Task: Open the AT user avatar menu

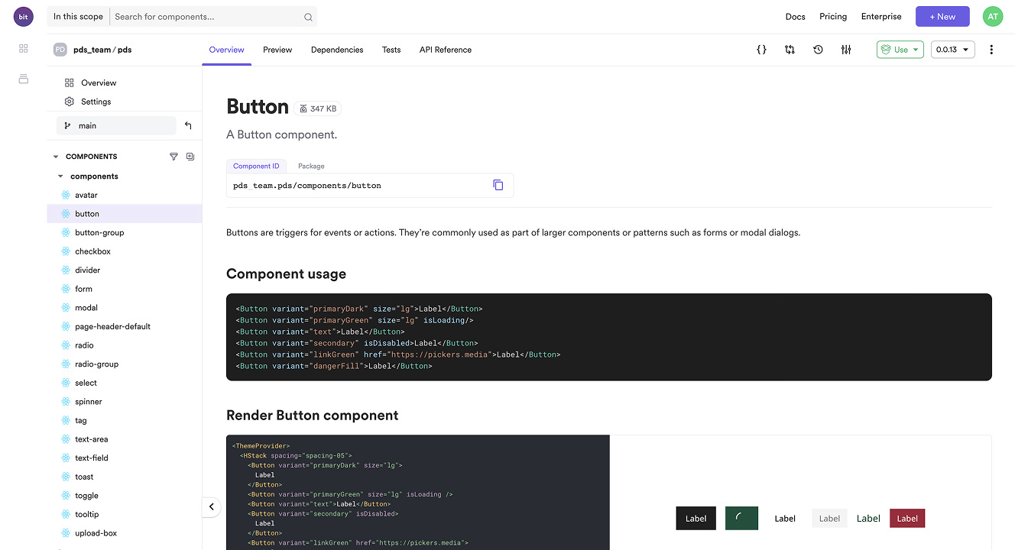Action: point(993,16)
